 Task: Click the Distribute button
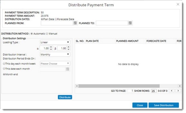65,97
